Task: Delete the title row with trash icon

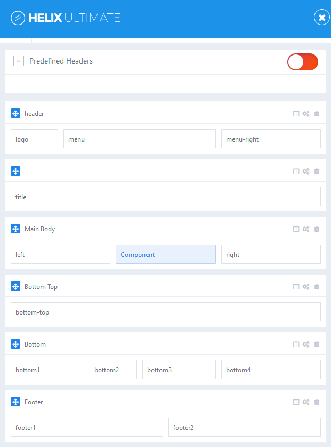Action: coord(317,171)
